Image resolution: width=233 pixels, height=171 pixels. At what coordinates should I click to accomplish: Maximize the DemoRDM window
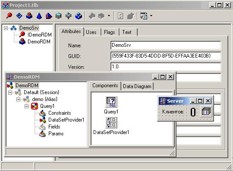click(162, 77)
